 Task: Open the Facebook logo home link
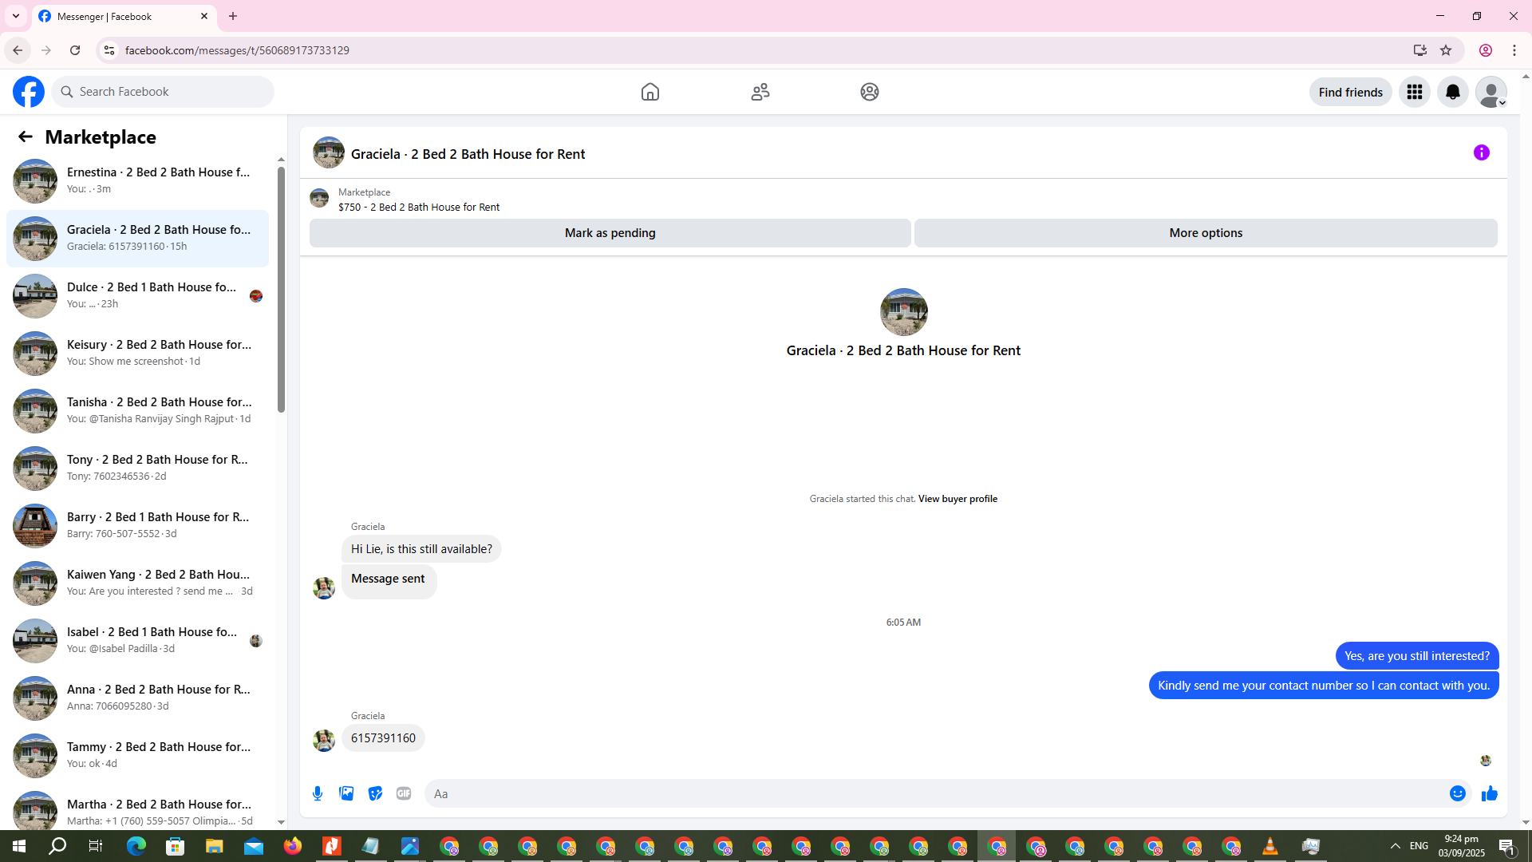coord(29,92)
